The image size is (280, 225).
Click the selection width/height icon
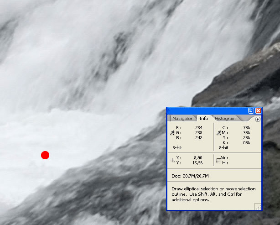click(218, 160)
